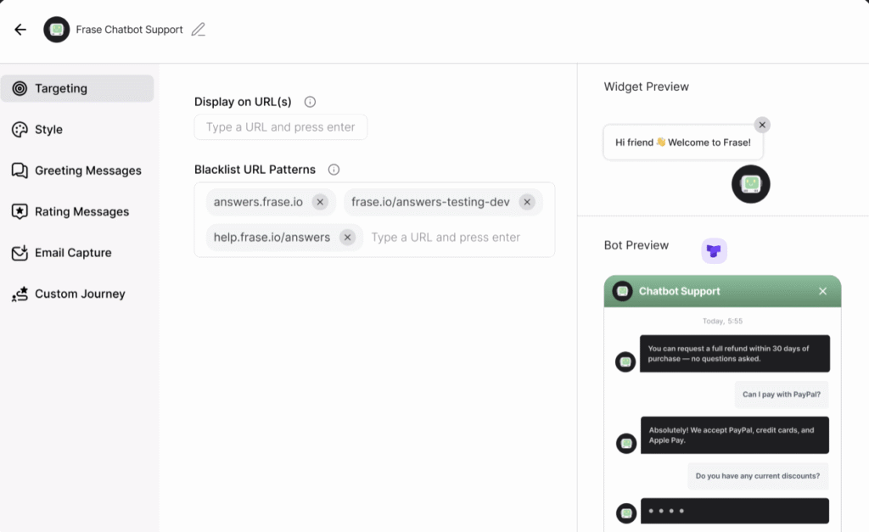This screenshot has width=869, height=532.
Task: Remove the answers.frase.io blacklist tag
Action: (x=320, y=202)
